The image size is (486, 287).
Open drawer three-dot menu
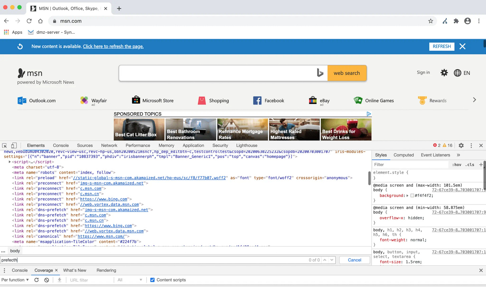point(4,270)
